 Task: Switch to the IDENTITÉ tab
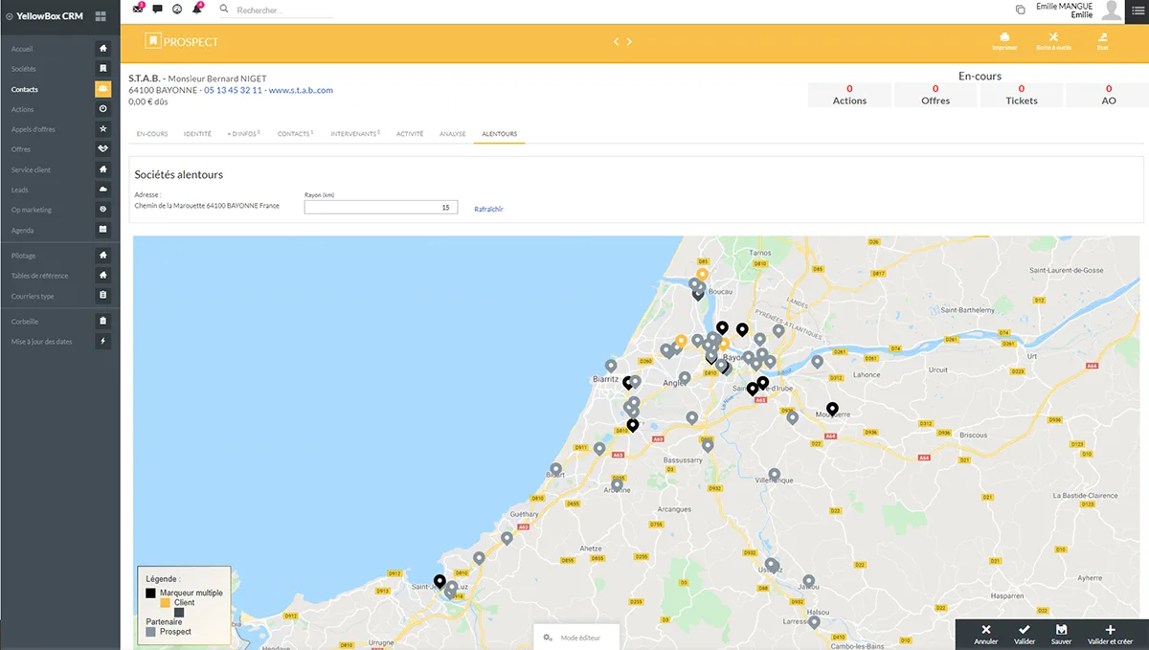(197, 134)
